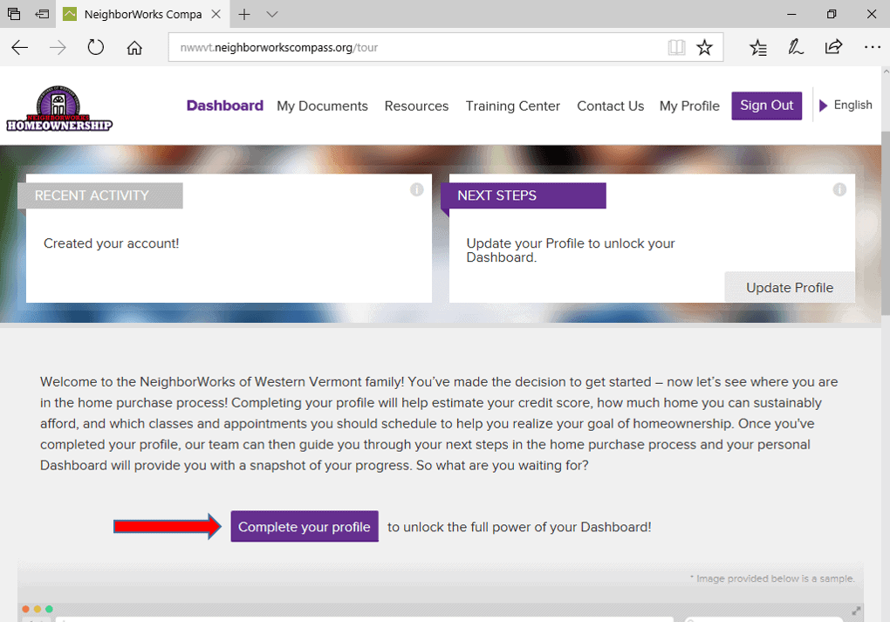Viewport: 890px width, 622px height.
Task: Click the 'Created your account!' text
Action: point(112,243)
